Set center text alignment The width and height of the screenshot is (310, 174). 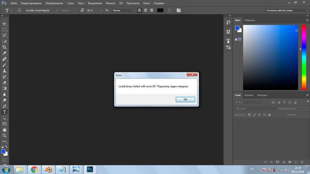(146, 10)
